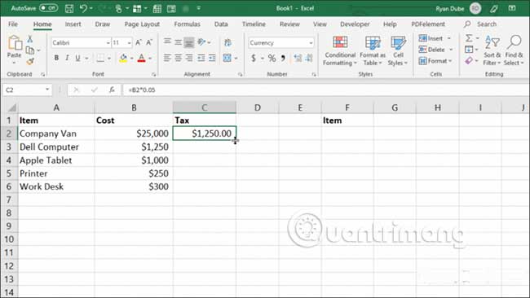Apply the red font color swatch

[x=142, y=59]
